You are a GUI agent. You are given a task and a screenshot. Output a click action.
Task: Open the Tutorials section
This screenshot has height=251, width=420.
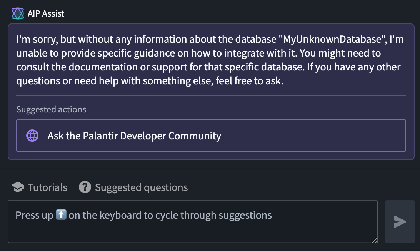click(47, 187)
